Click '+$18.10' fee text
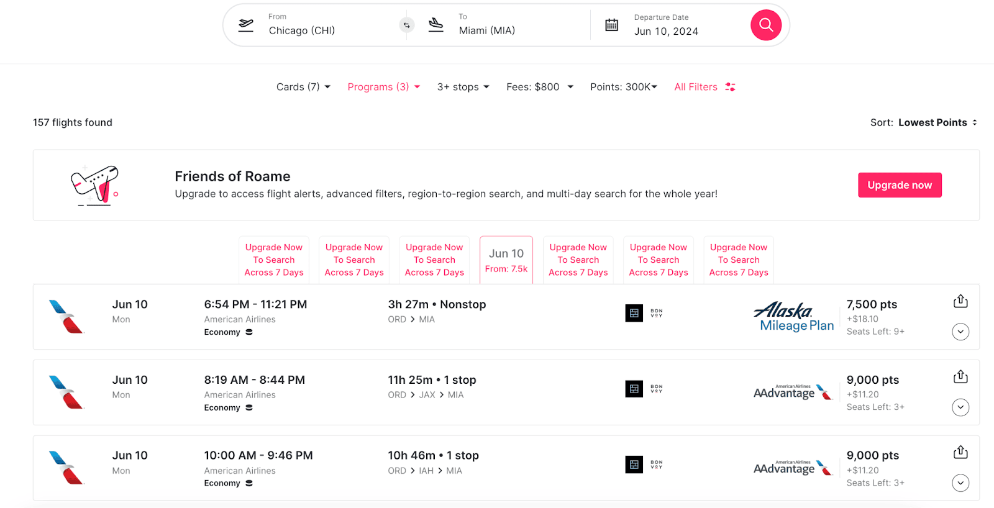 point(862,319)
